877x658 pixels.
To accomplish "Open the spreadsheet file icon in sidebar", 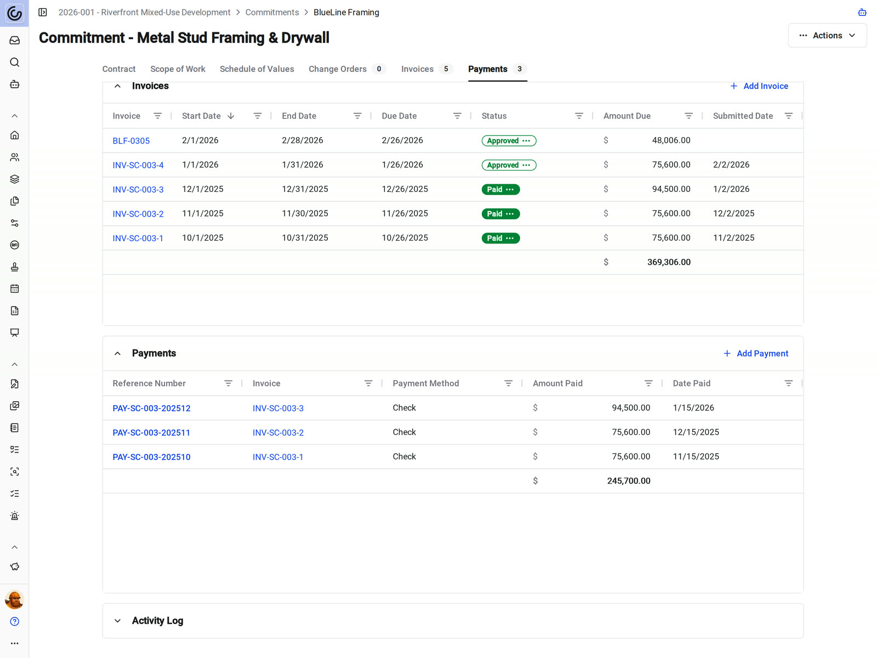I will 15,311.
